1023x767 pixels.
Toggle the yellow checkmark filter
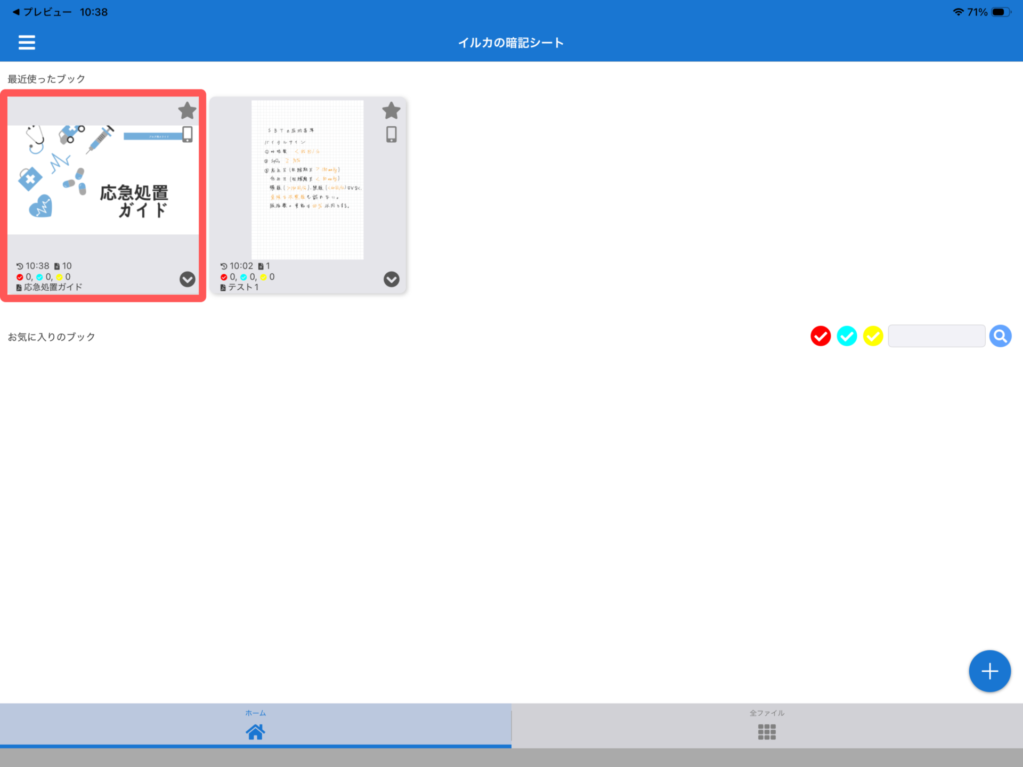[x=873, y=336]
